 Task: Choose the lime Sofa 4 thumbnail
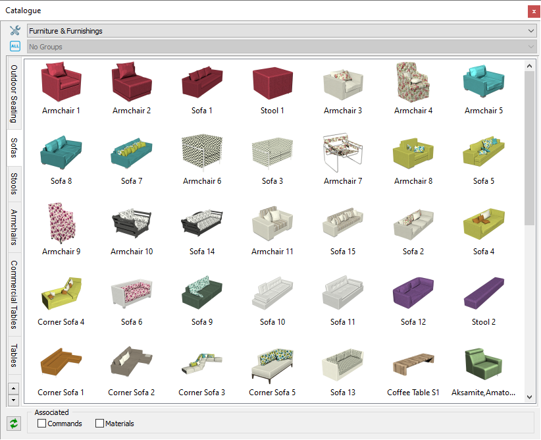483,223
